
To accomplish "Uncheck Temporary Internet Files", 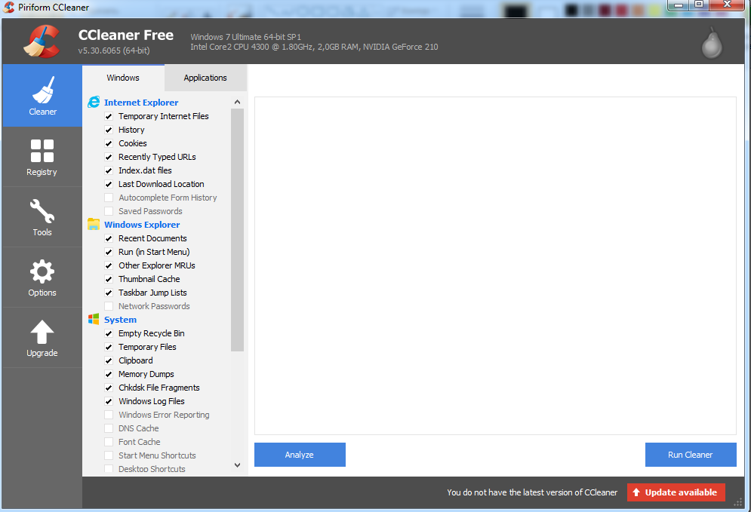I will 109,116.
